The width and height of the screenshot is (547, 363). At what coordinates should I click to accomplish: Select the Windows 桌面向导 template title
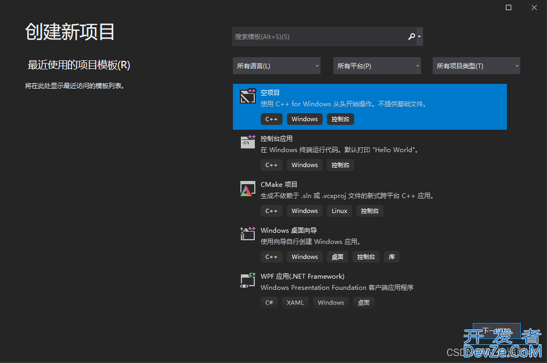coord(289,231)
